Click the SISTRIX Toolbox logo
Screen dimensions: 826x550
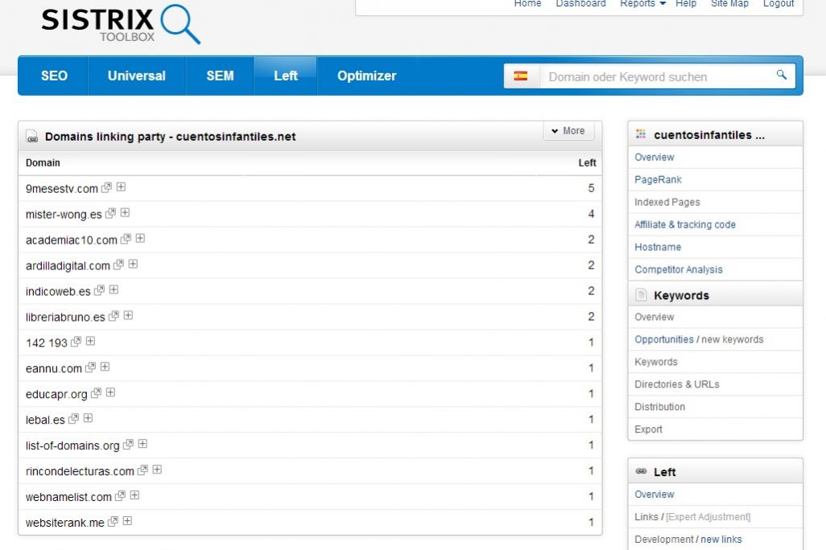(x=121, y=25)
